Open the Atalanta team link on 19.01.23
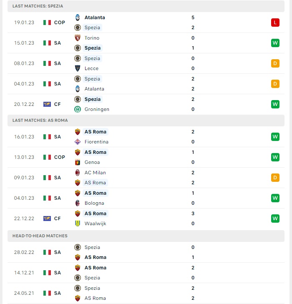Screen dimensions: 292x304 [x=95, y=18]
